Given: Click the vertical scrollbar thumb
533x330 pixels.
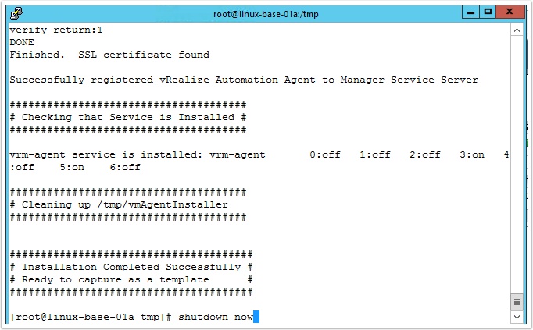Looking at the screenshot, I should [517, 301].
